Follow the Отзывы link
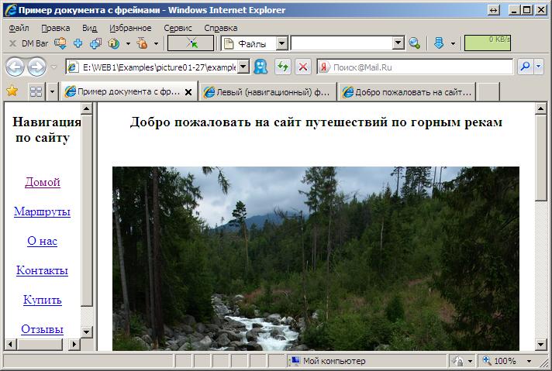Screen dimensions: 552x371 pyautogui.click(x=42, y=329)
